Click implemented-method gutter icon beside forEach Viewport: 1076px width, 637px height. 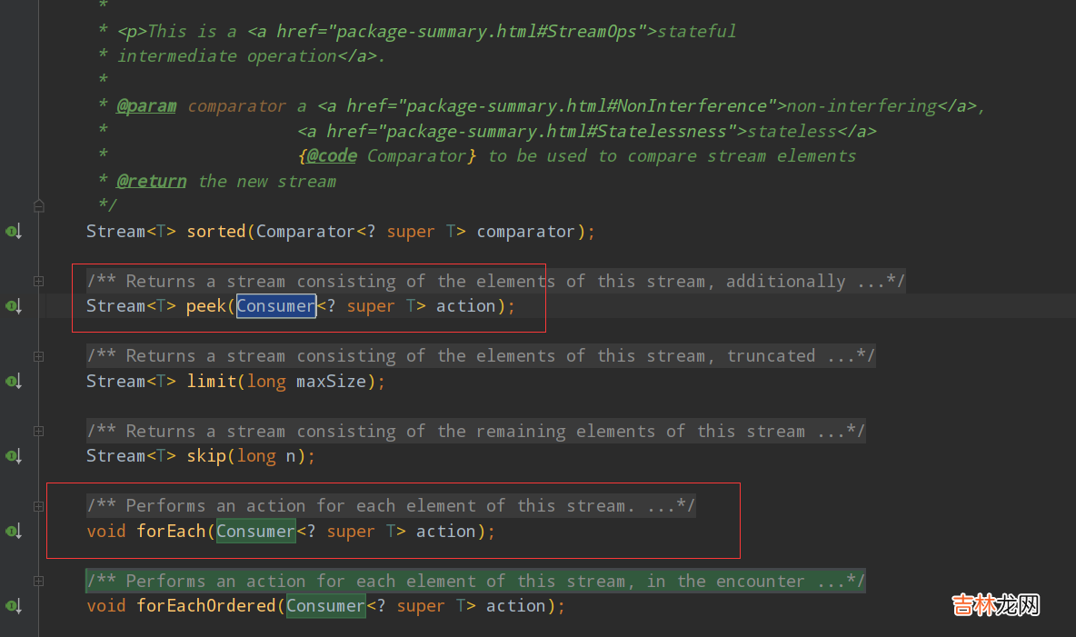(x=14, y=531)
